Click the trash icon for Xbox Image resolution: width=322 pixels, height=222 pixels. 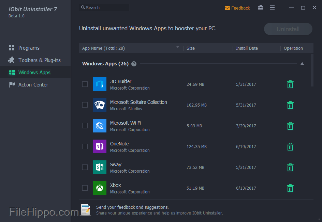tap(290, 188)
